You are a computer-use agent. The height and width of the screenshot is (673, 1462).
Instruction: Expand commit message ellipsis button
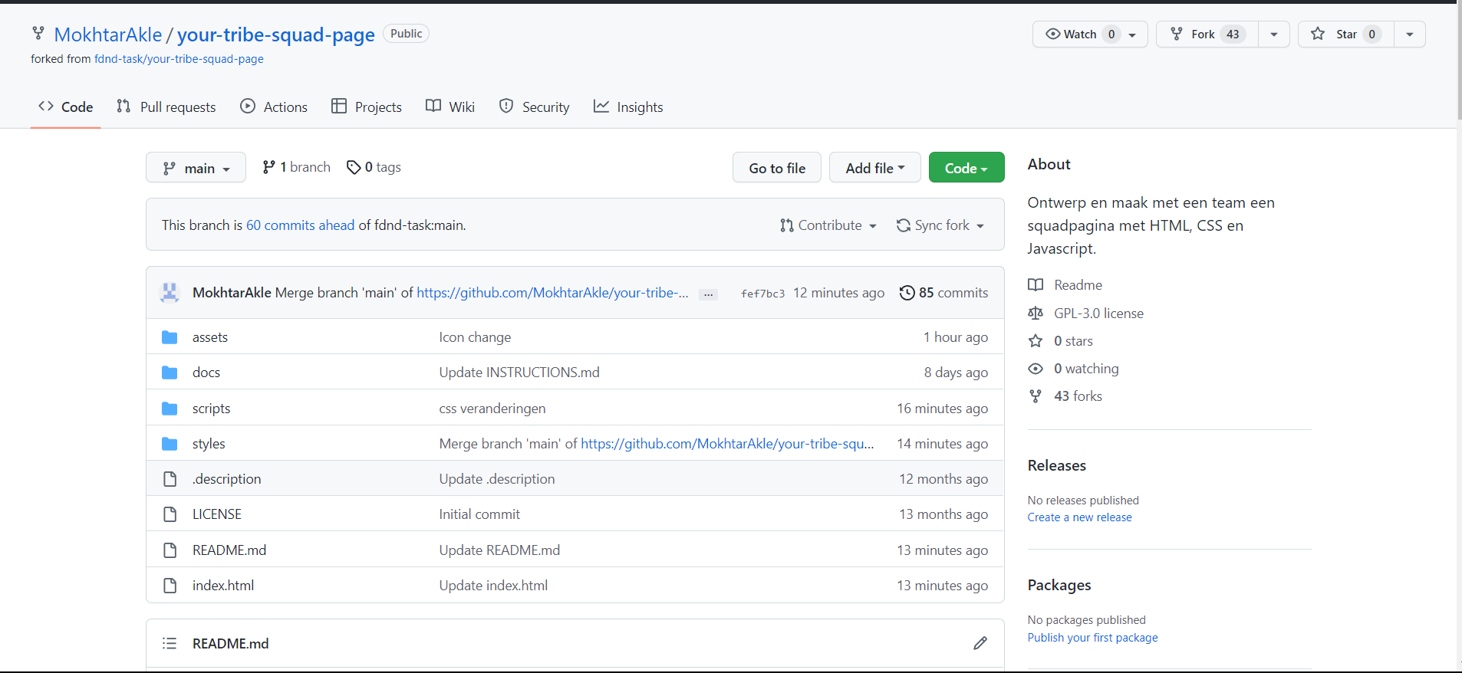(x=708, y=294)
